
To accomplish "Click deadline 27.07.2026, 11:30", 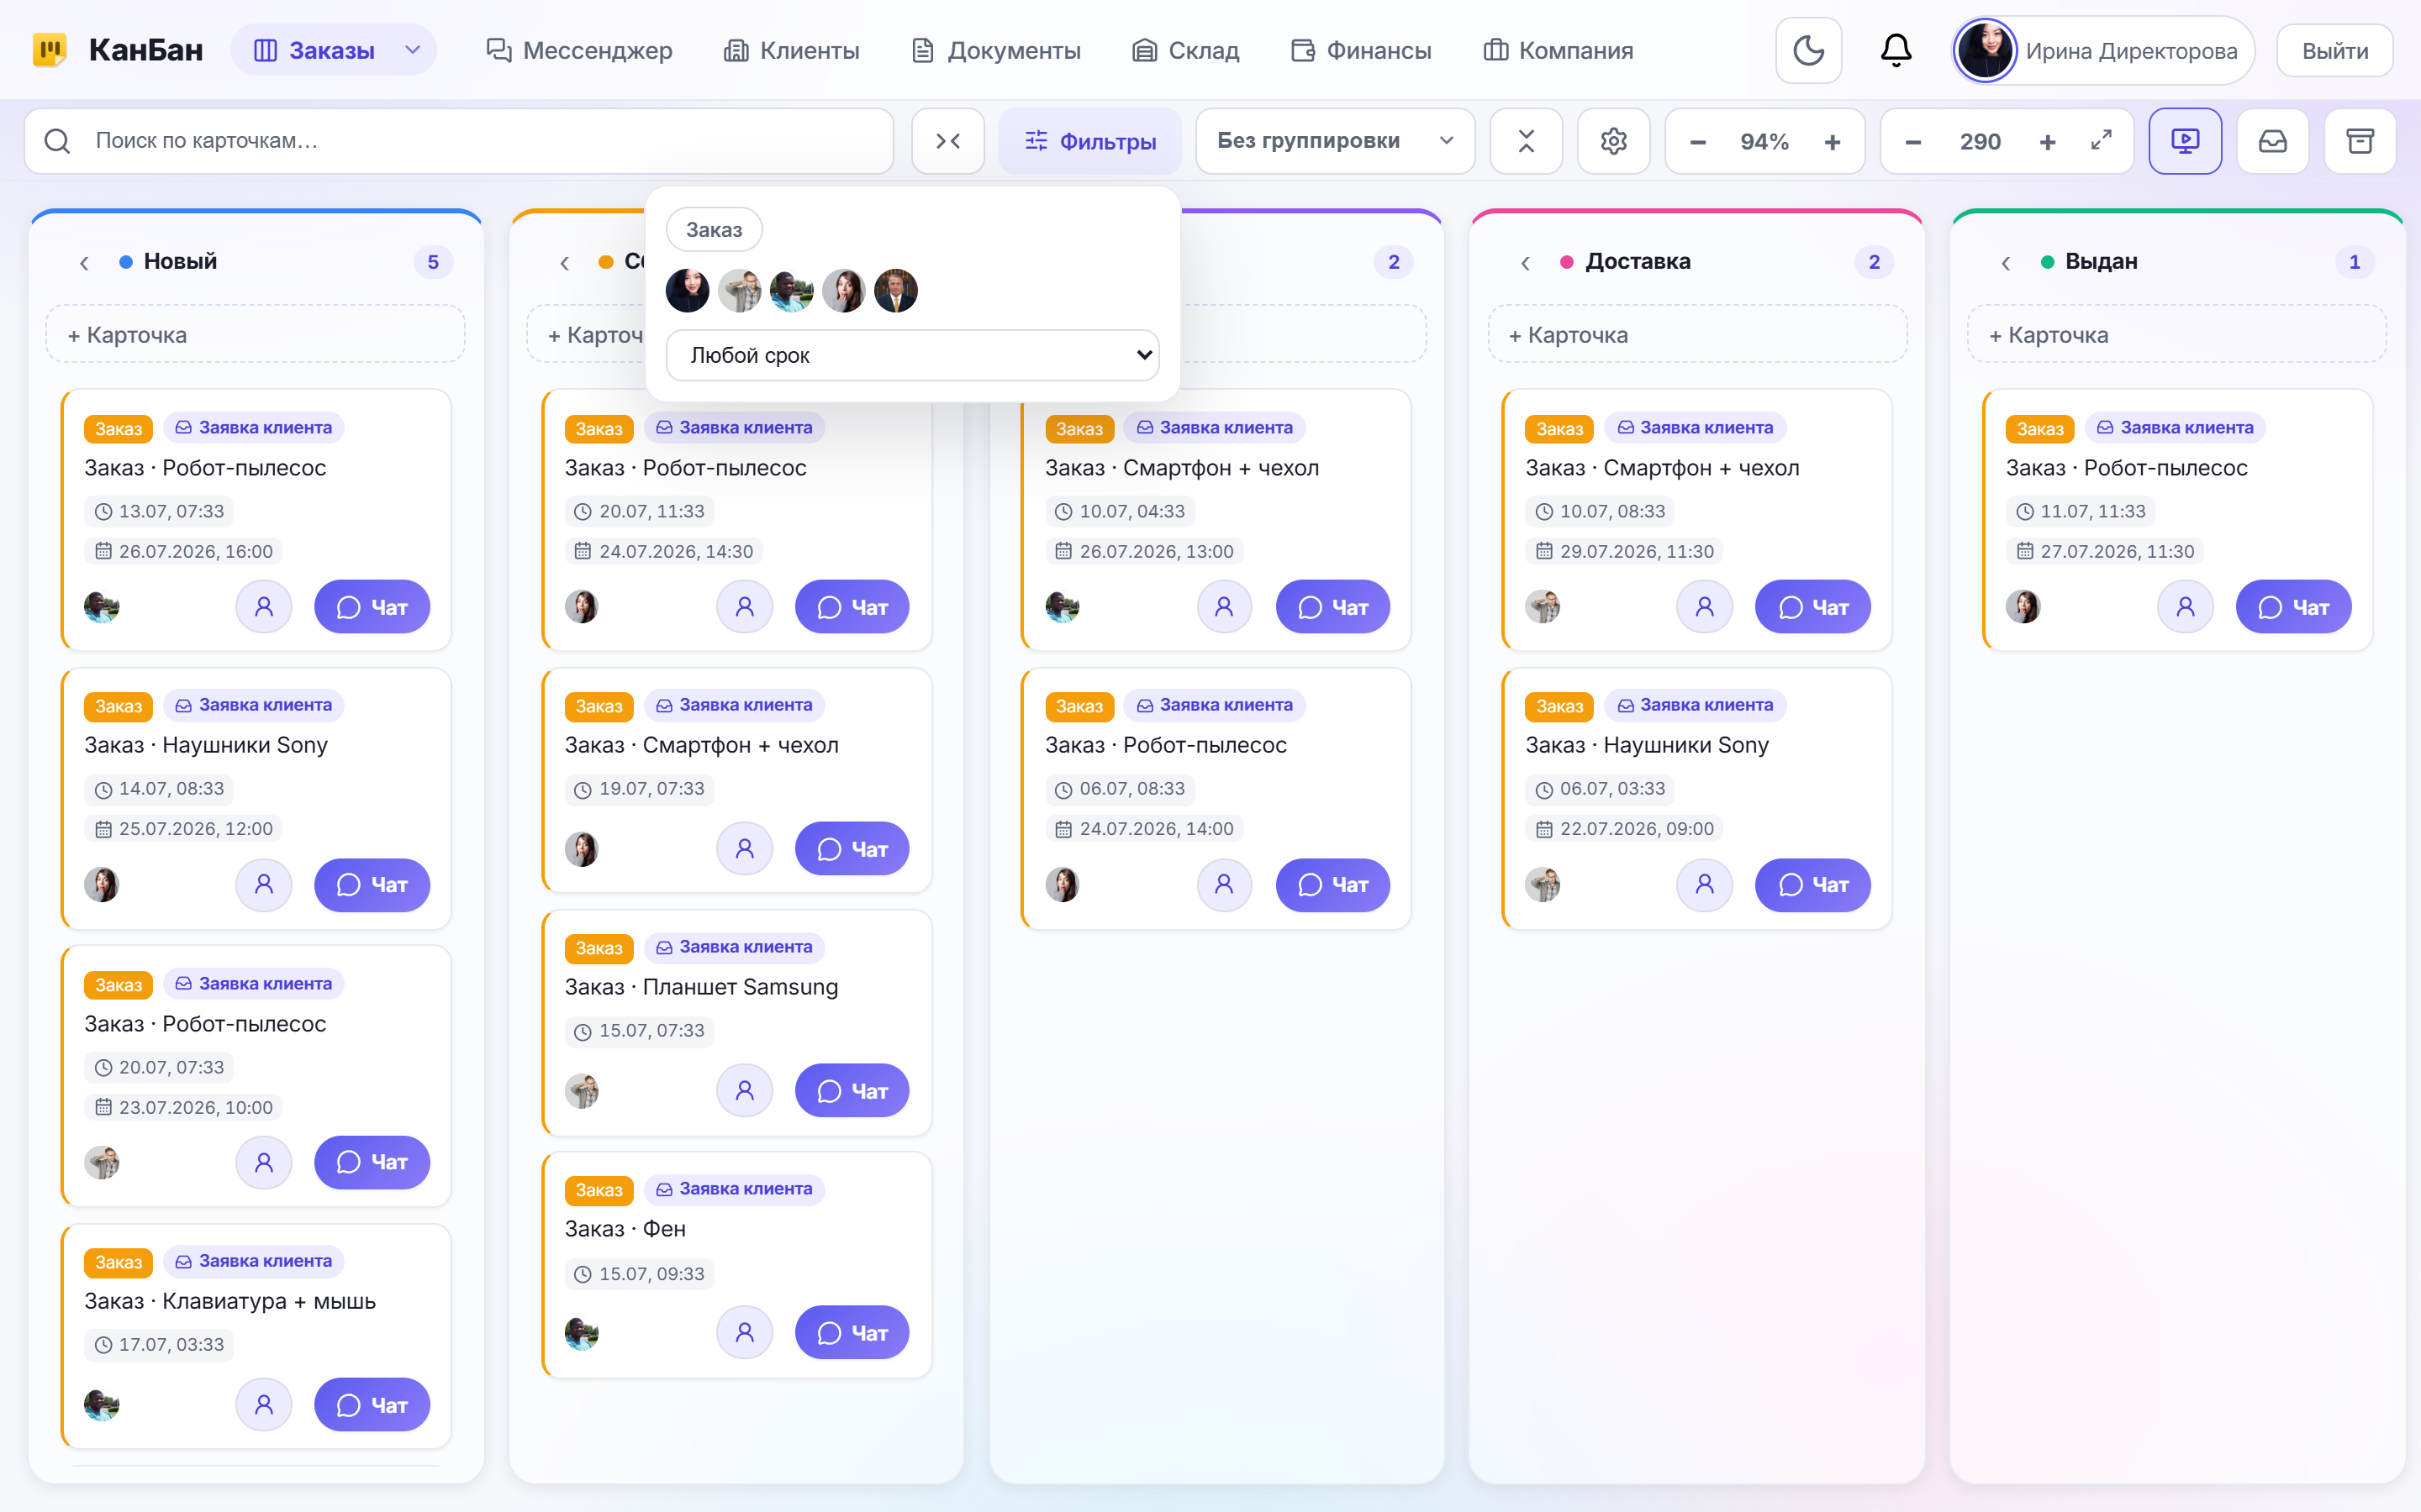I will [x=2105, y=551].
